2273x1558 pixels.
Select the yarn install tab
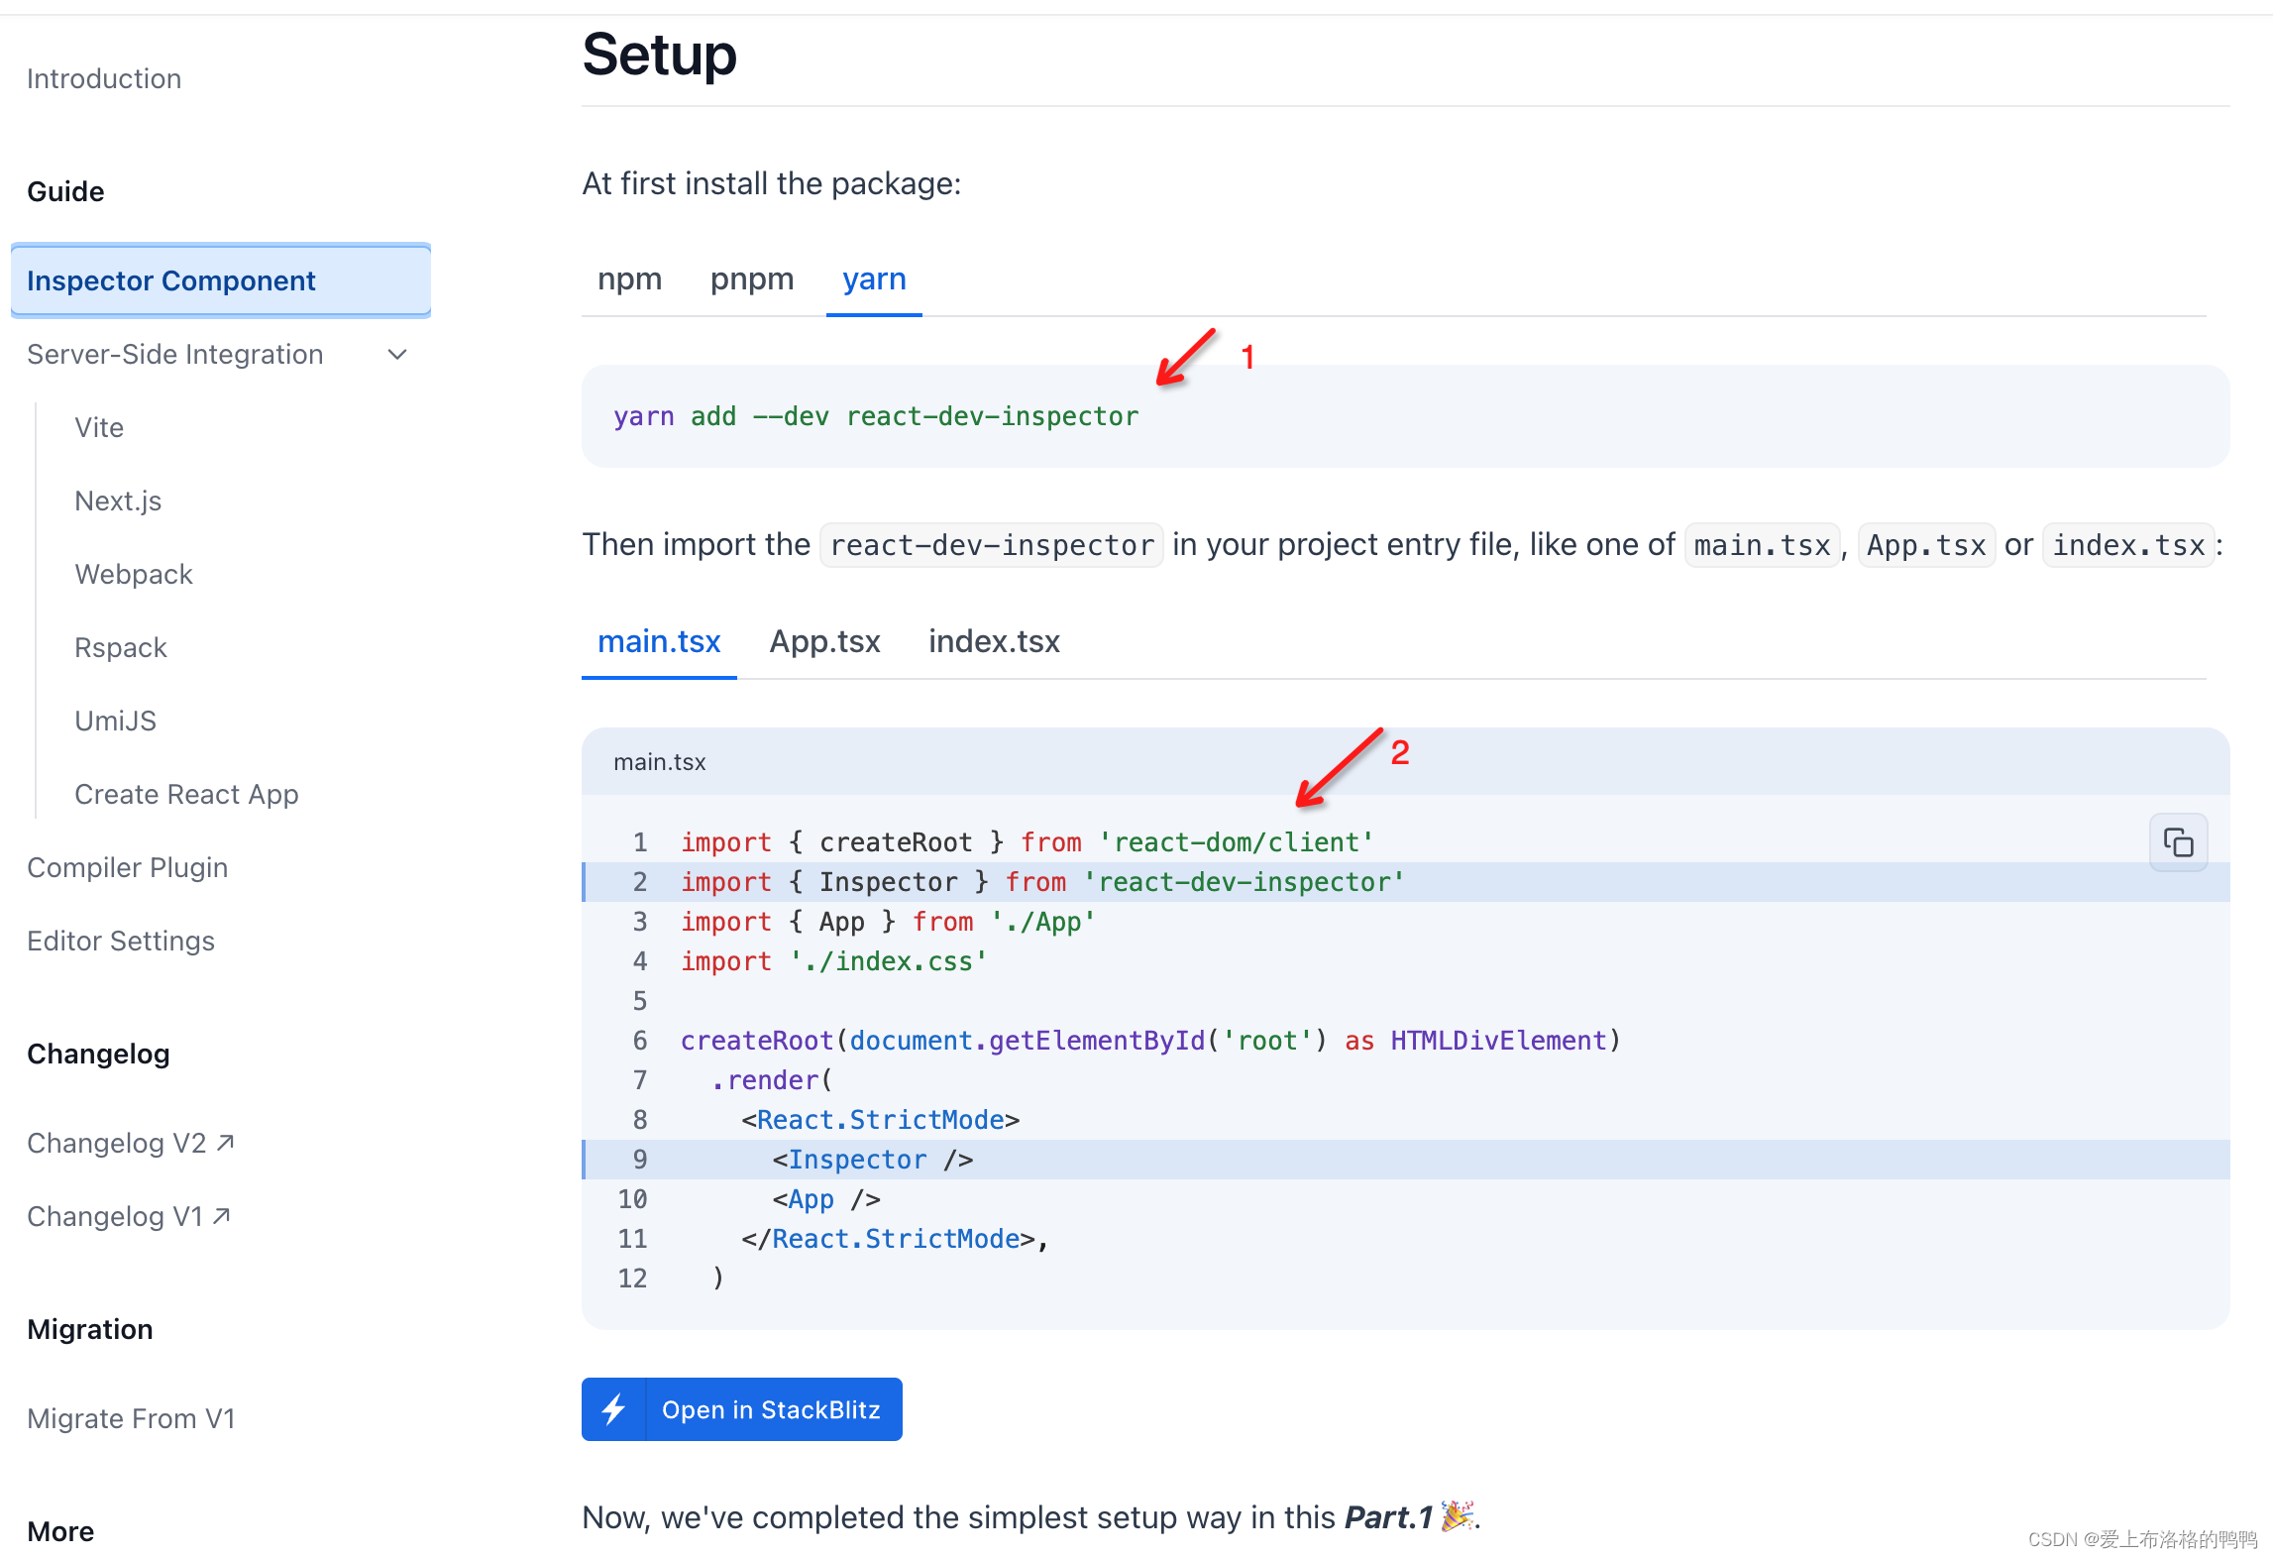(874, 279)
